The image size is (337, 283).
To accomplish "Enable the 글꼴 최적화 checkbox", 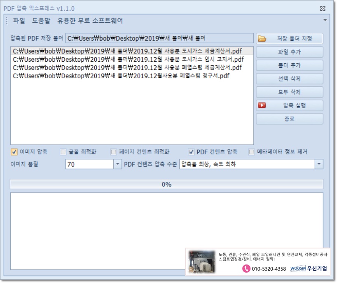I will tap(63, 152).
